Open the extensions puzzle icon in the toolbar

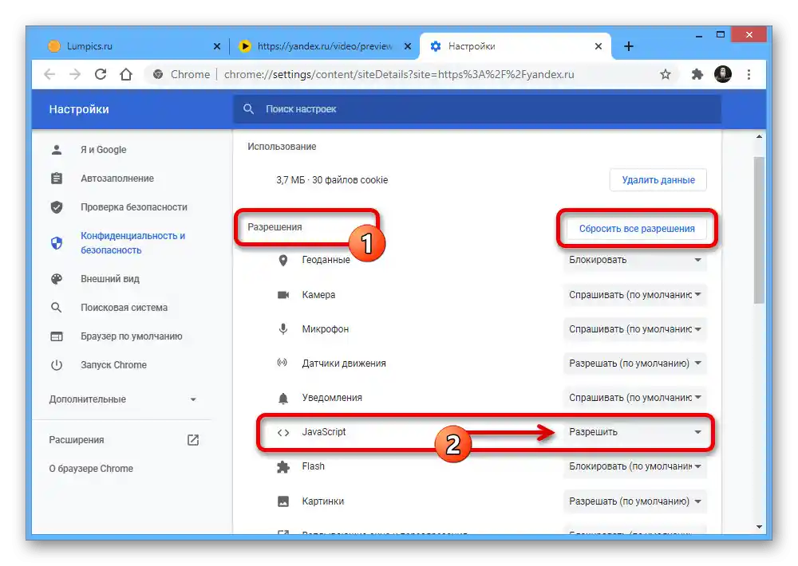697,75
